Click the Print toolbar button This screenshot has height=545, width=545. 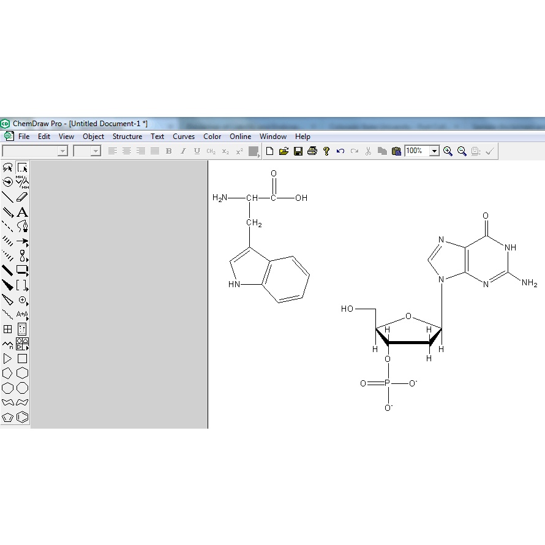pos(312,151)
